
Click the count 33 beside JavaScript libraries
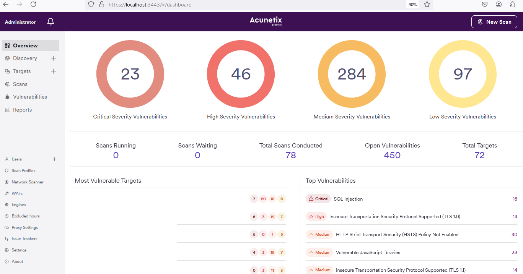coord(514,252)
